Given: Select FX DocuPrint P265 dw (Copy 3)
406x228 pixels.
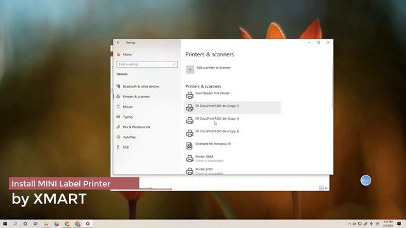Looking at the screenshot, I should tap(232, 133).
